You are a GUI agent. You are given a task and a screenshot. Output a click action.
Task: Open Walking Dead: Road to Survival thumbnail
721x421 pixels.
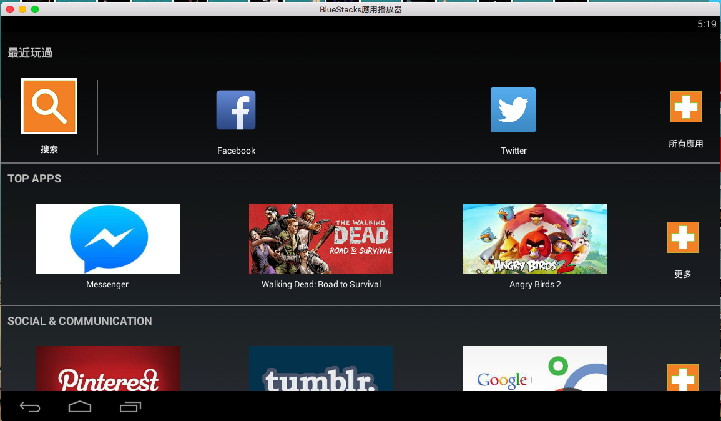coord(321,239)
